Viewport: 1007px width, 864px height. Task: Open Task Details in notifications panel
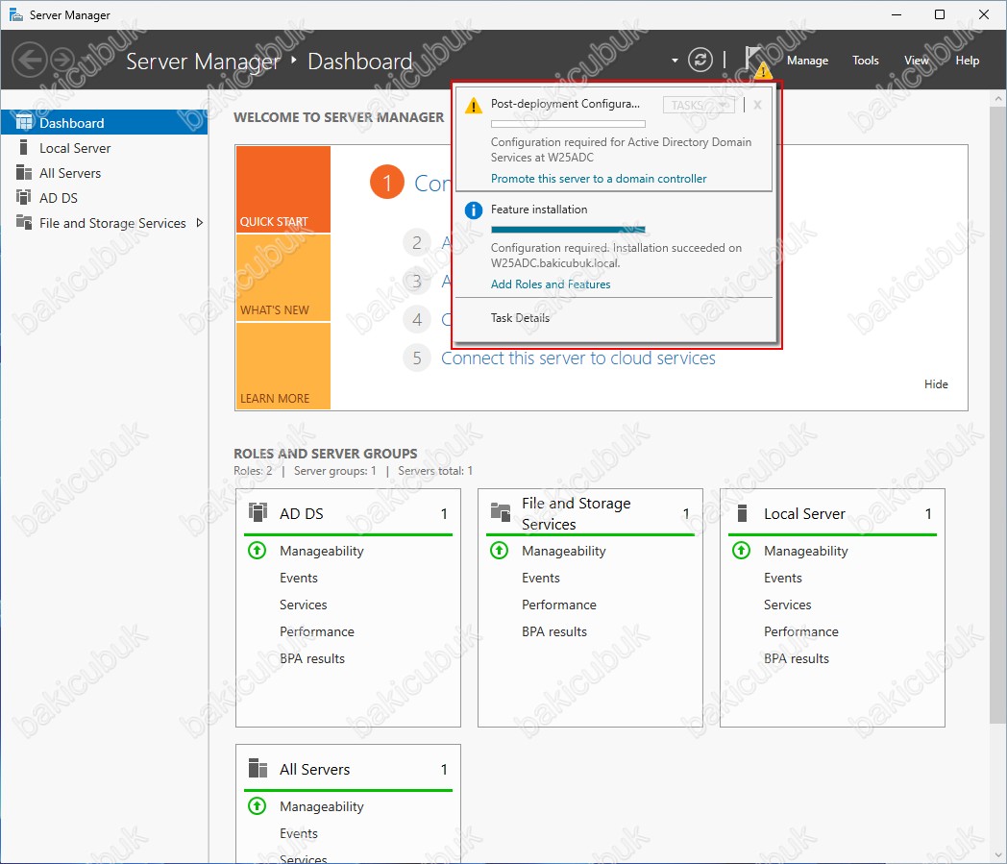tap(520, 318)
